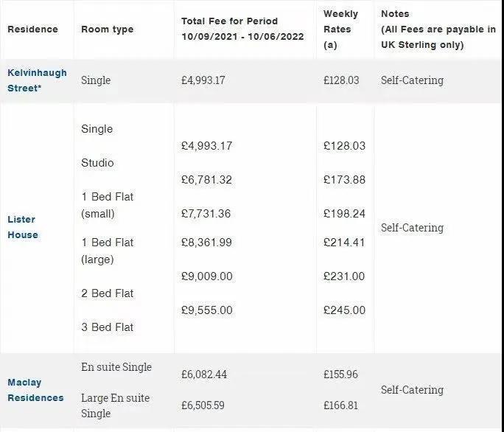Select the 2 Bed Flat room type
This screenshot has width=504, height=432.
click(x=107, y=293)
